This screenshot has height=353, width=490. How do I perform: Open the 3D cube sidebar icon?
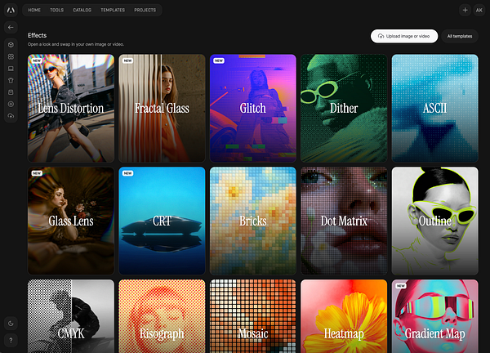[11, 45]
